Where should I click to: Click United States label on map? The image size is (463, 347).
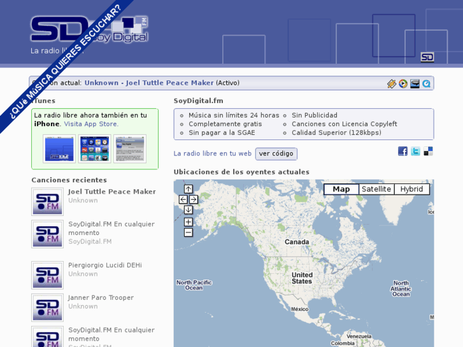coord(302,278)
